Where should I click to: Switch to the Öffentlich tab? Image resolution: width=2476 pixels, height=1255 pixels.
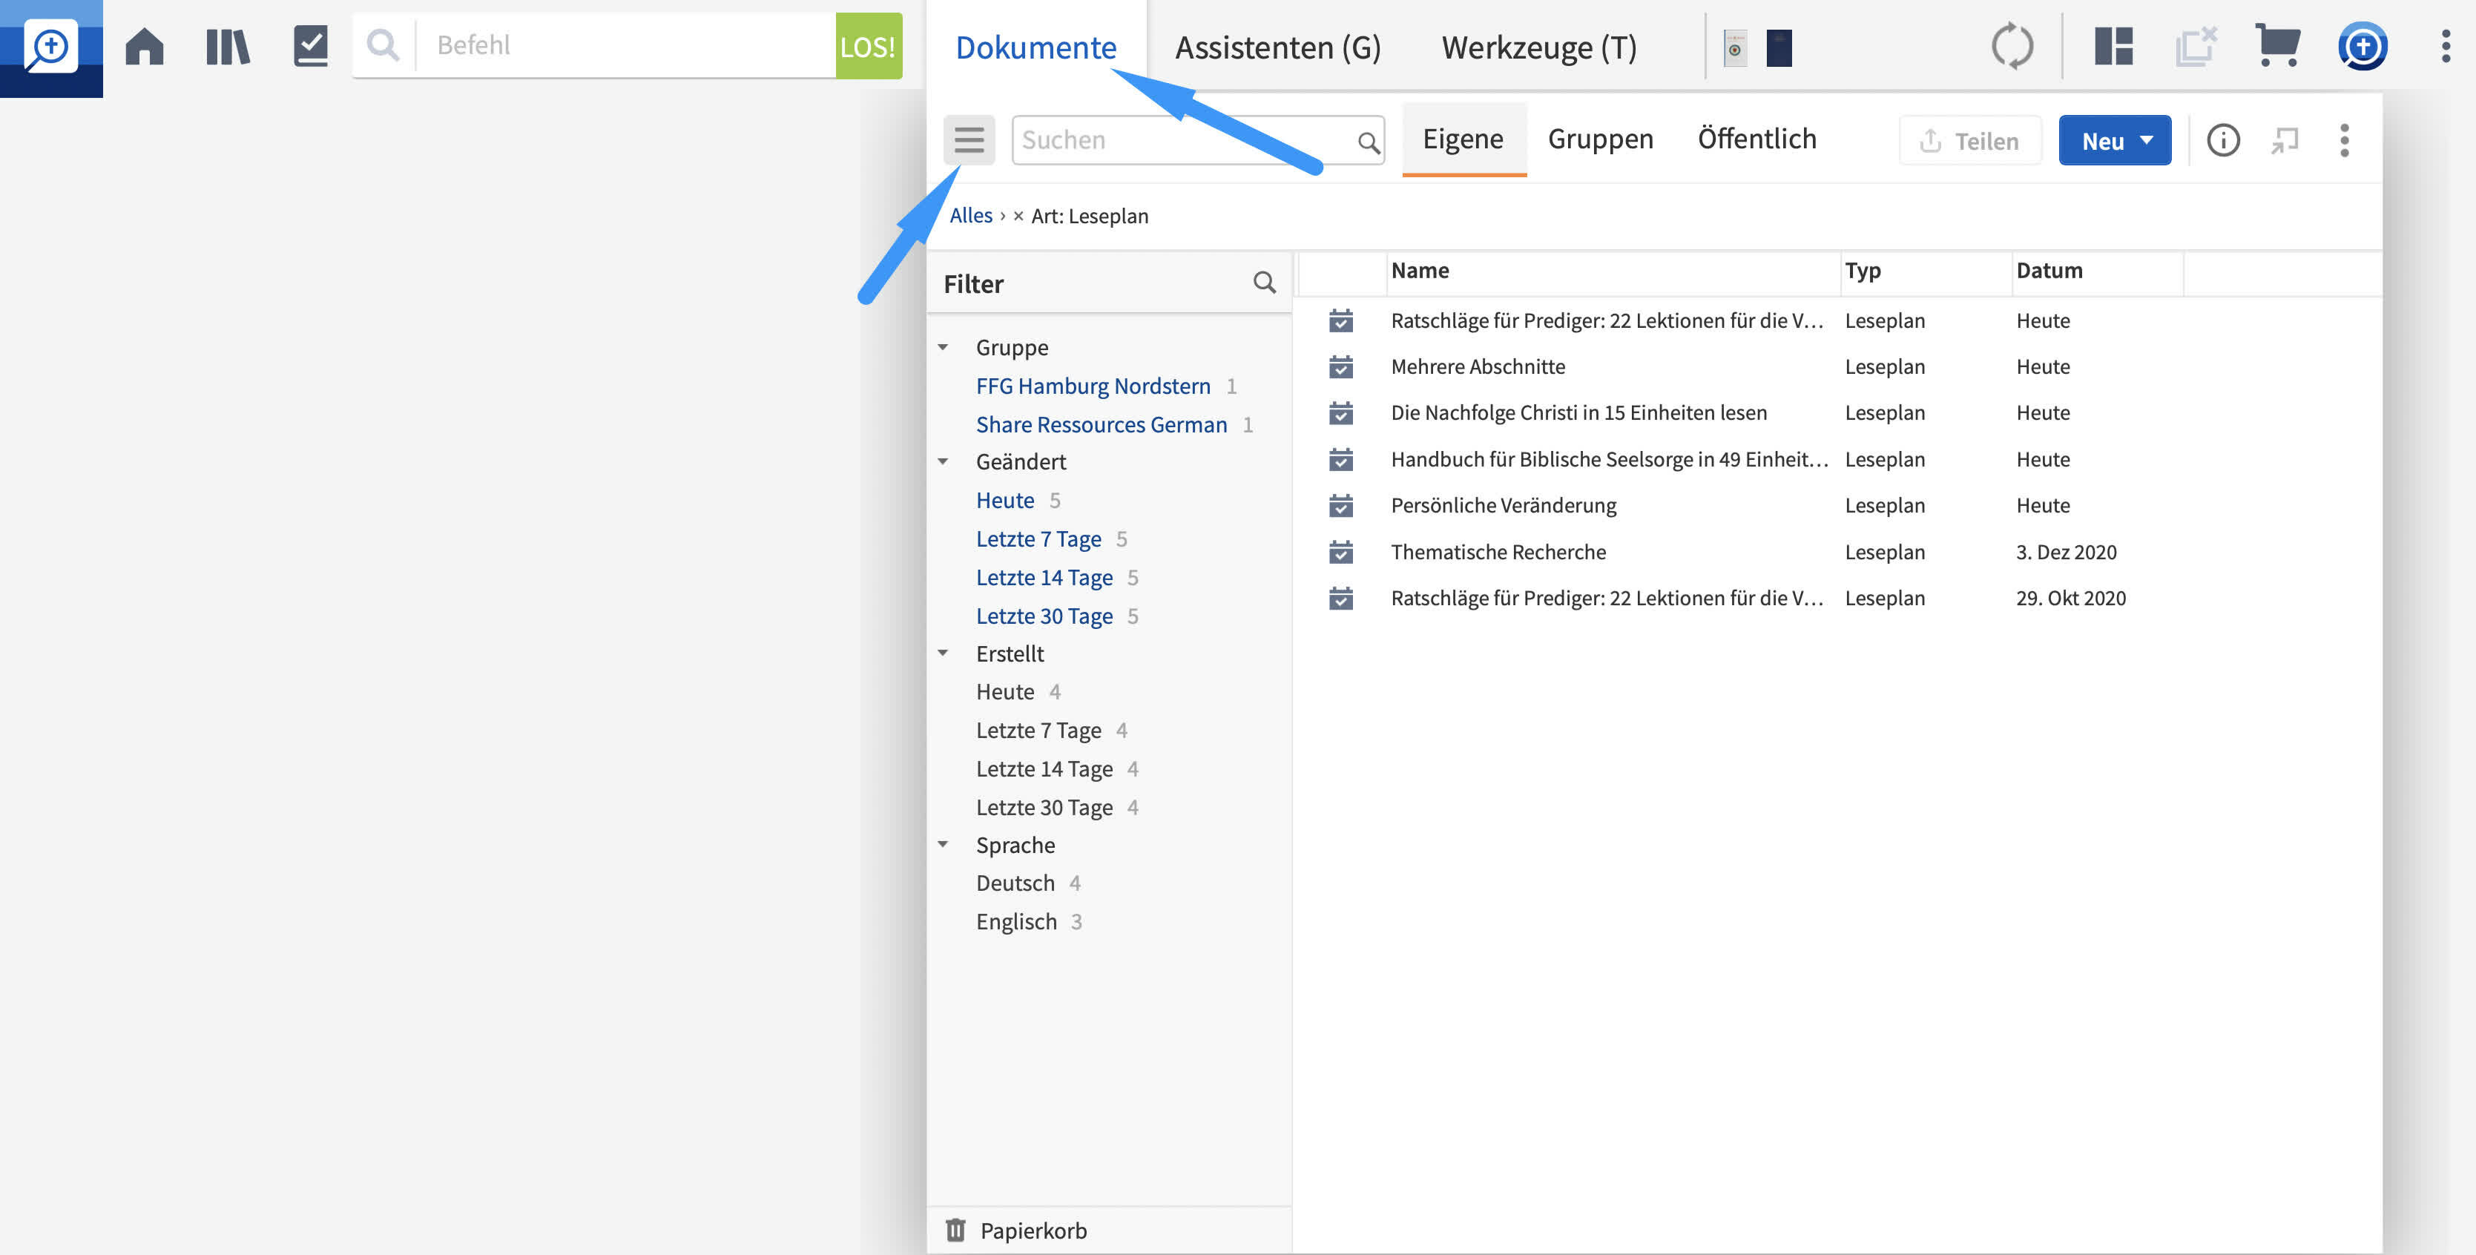coord(1757,139)
